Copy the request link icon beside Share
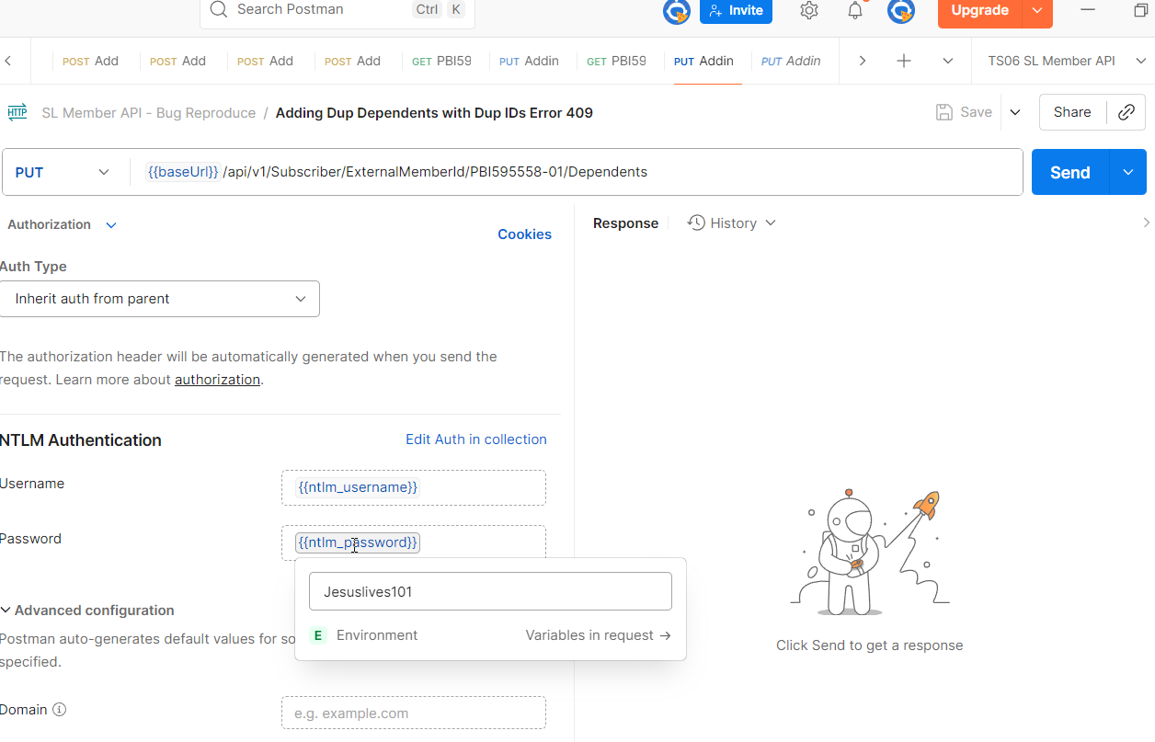 [x=1126, y=111]
